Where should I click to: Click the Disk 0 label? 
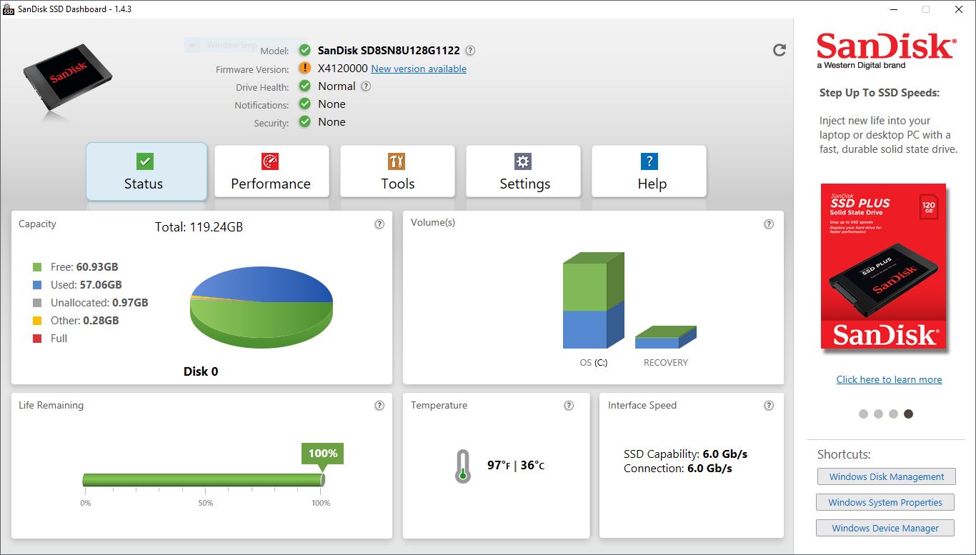pyautogui.click(x=201, y=371)
